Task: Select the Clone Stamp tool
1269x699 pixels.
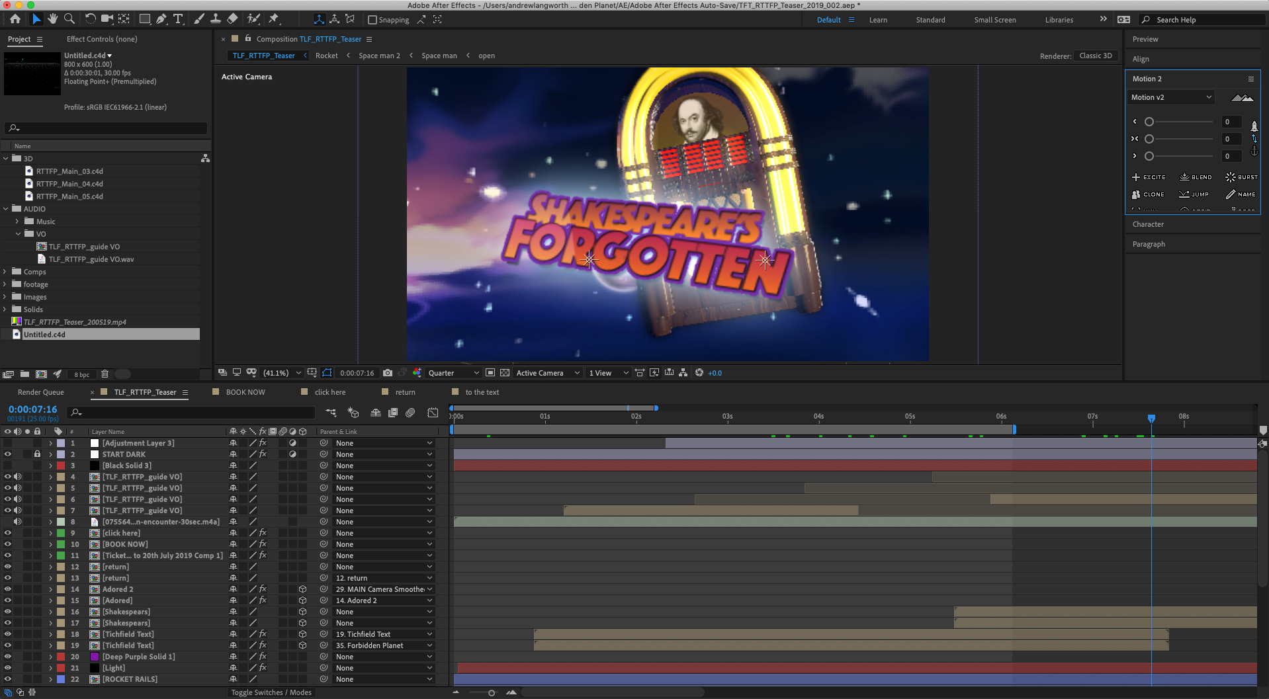Action: point(216,19)
